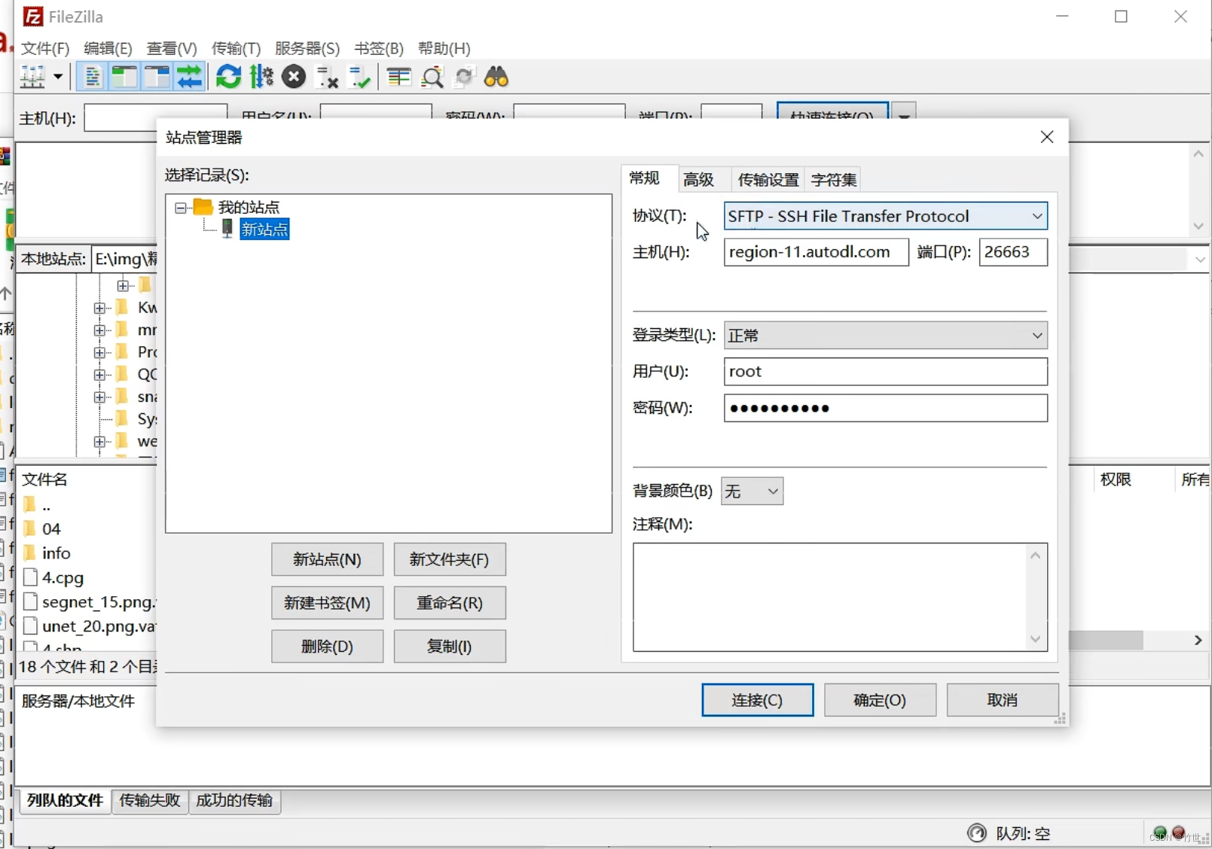Toggle local directory tree icon
The height and width of the screenshot is (849, 1212).
[124, 77]
